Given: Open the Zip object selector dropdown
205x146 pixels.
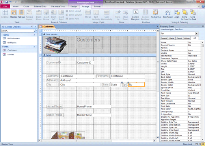Looking at the screenshot, I should point(197,34).
